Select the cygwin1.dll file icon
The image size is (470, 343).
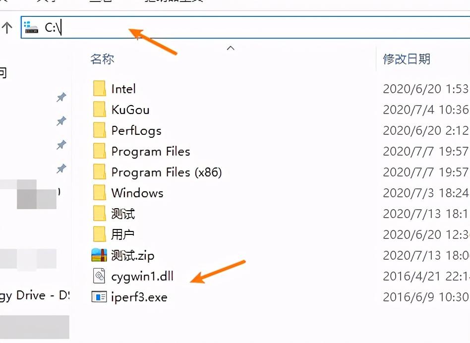pyautogui.click(x=99, y=276)
